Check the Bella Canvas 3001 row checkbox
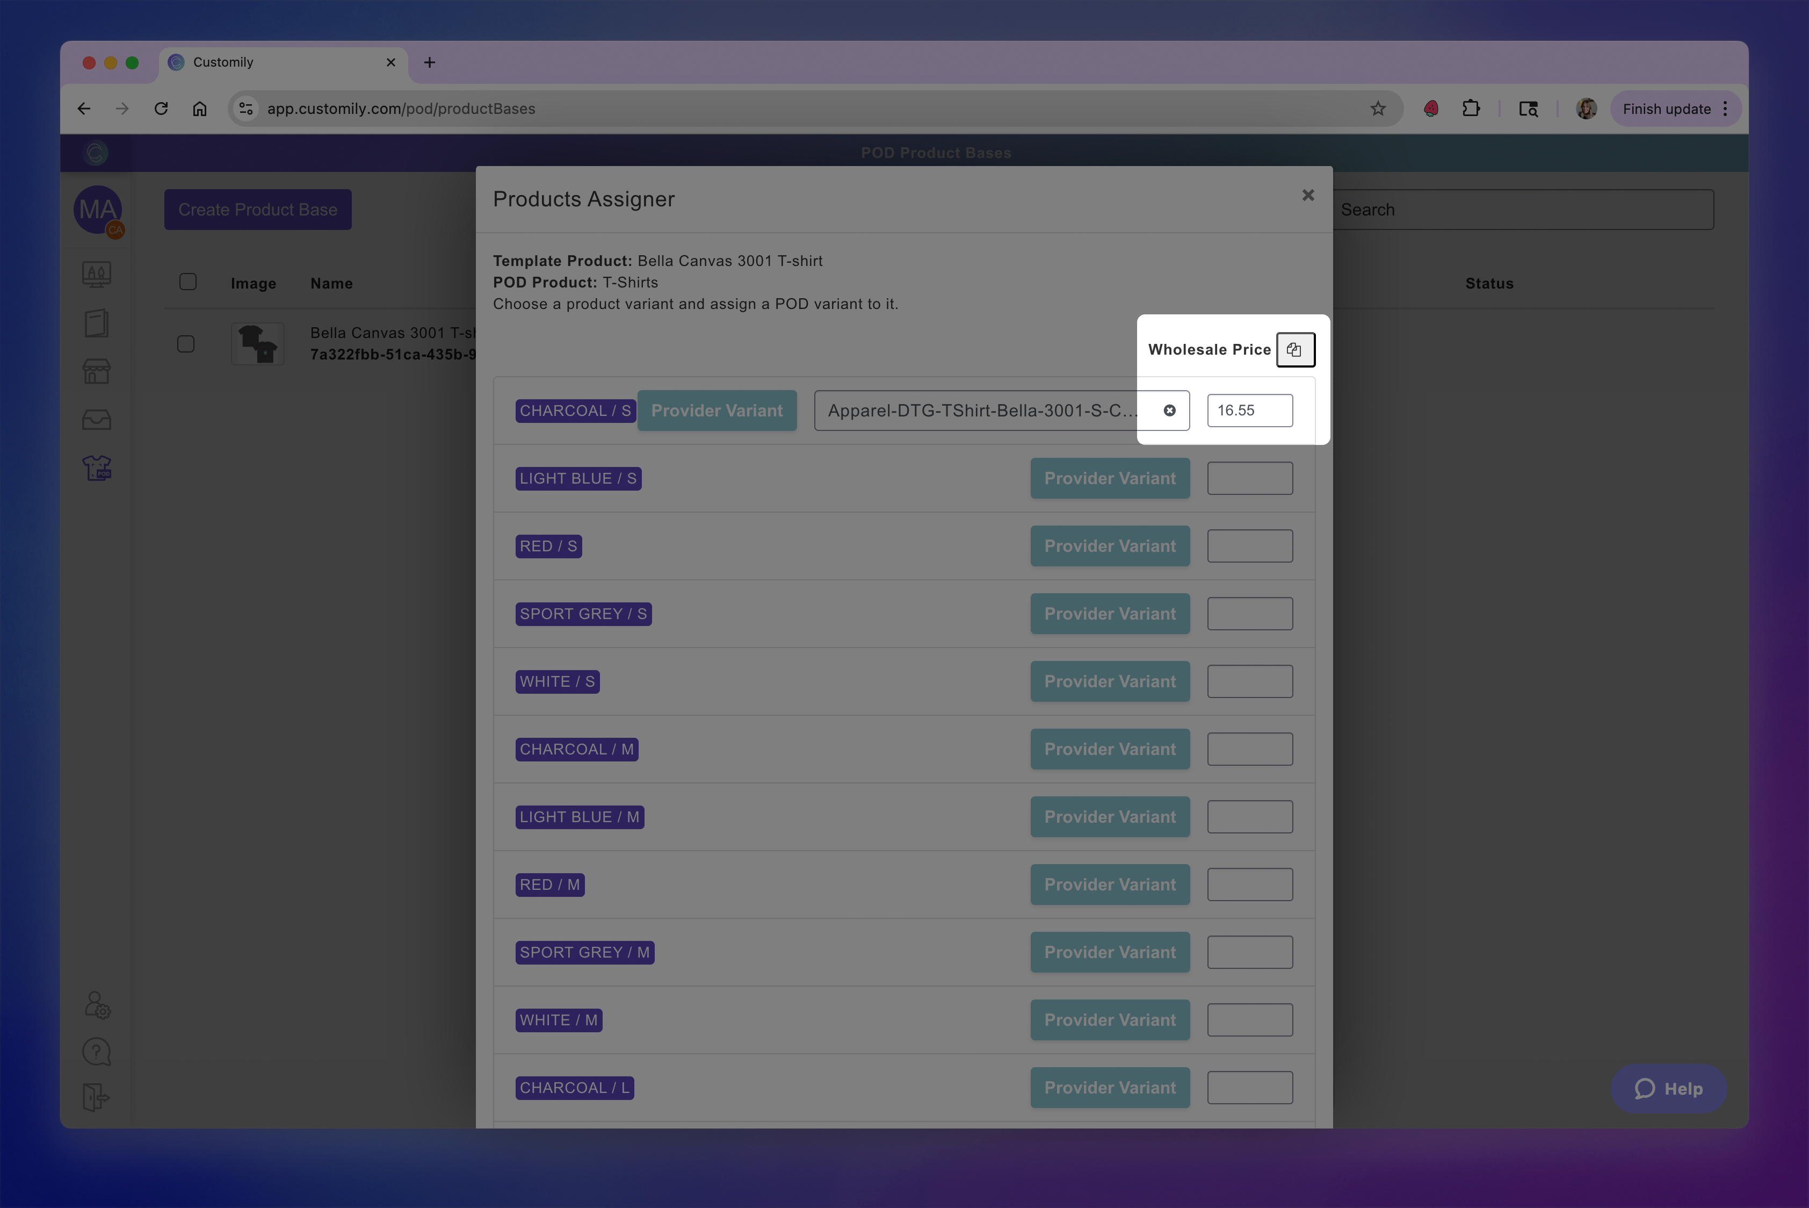 click(x=186, y=343)
